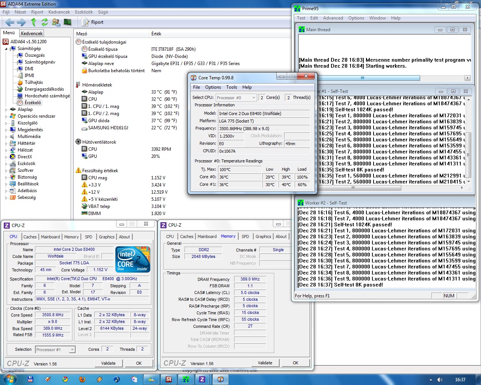
Task: Expand the Kiszolgáló tree node
Action: [x=6, y=123]
